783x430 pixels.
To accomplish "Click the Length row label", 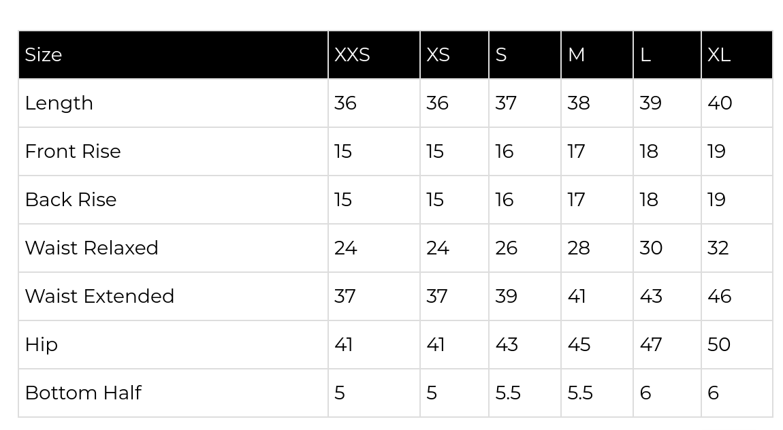I will pos(59,103).
